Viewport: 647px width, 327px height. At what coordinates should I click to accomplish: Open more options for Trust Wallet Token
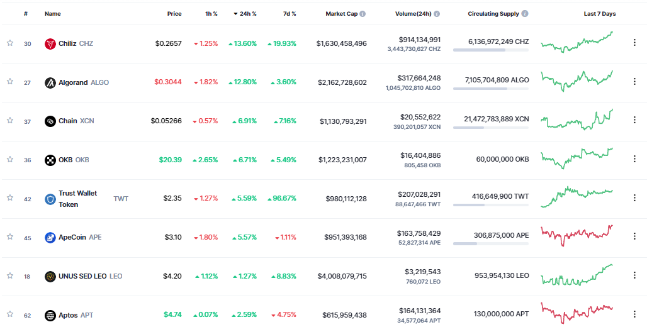(x=634, y=197)
